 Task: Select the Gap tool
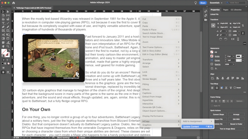pos(8,15)
